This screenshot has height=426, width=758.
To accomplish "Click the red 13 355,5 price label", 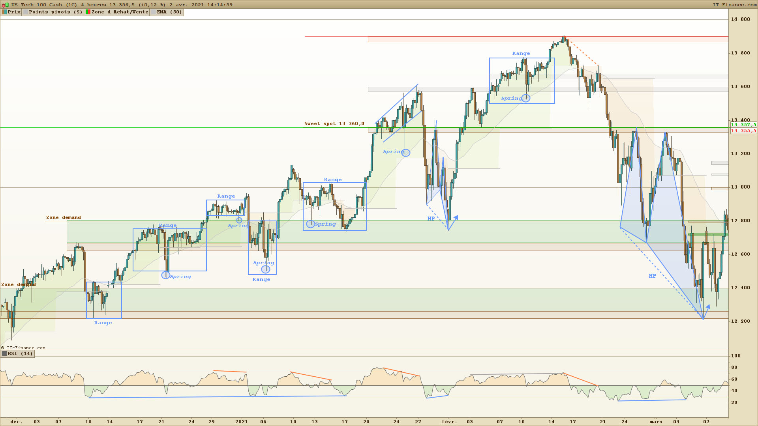I will click(x=743, y=131).
